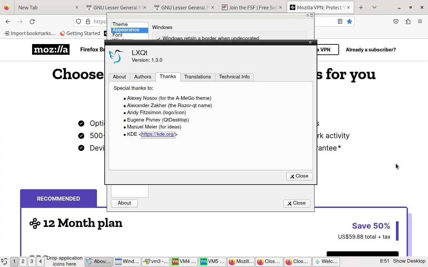428x267 pixels.
Task: Click 'Andy Fitzsimon (logo/icon)' entry
Action: pos(156,112)
